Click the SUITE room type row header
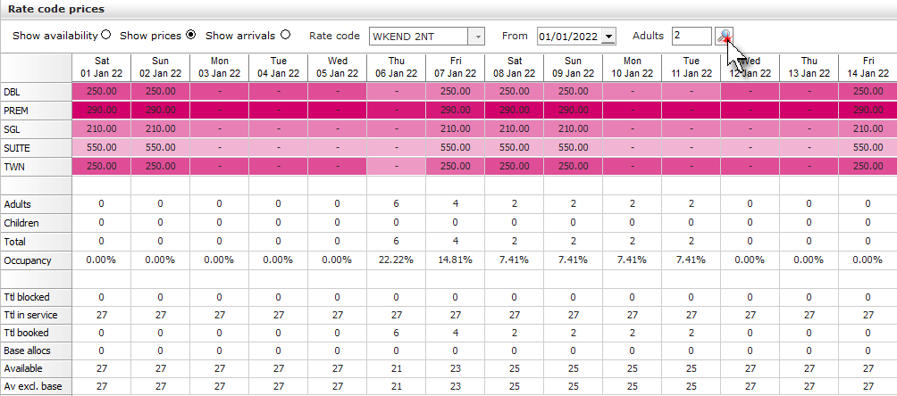 pos(36,148)
